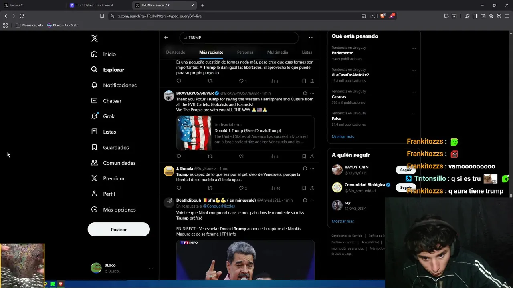
Task: Open Más opciones in the sidebar
Action: click(x=113, y=210)
